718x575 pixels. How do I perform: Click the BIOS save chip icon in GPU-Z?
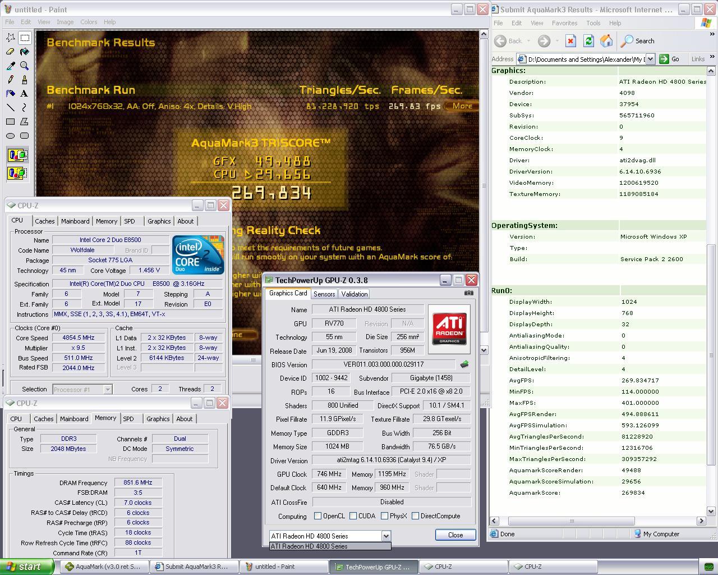pyautogui.click(x=464, y=364)
